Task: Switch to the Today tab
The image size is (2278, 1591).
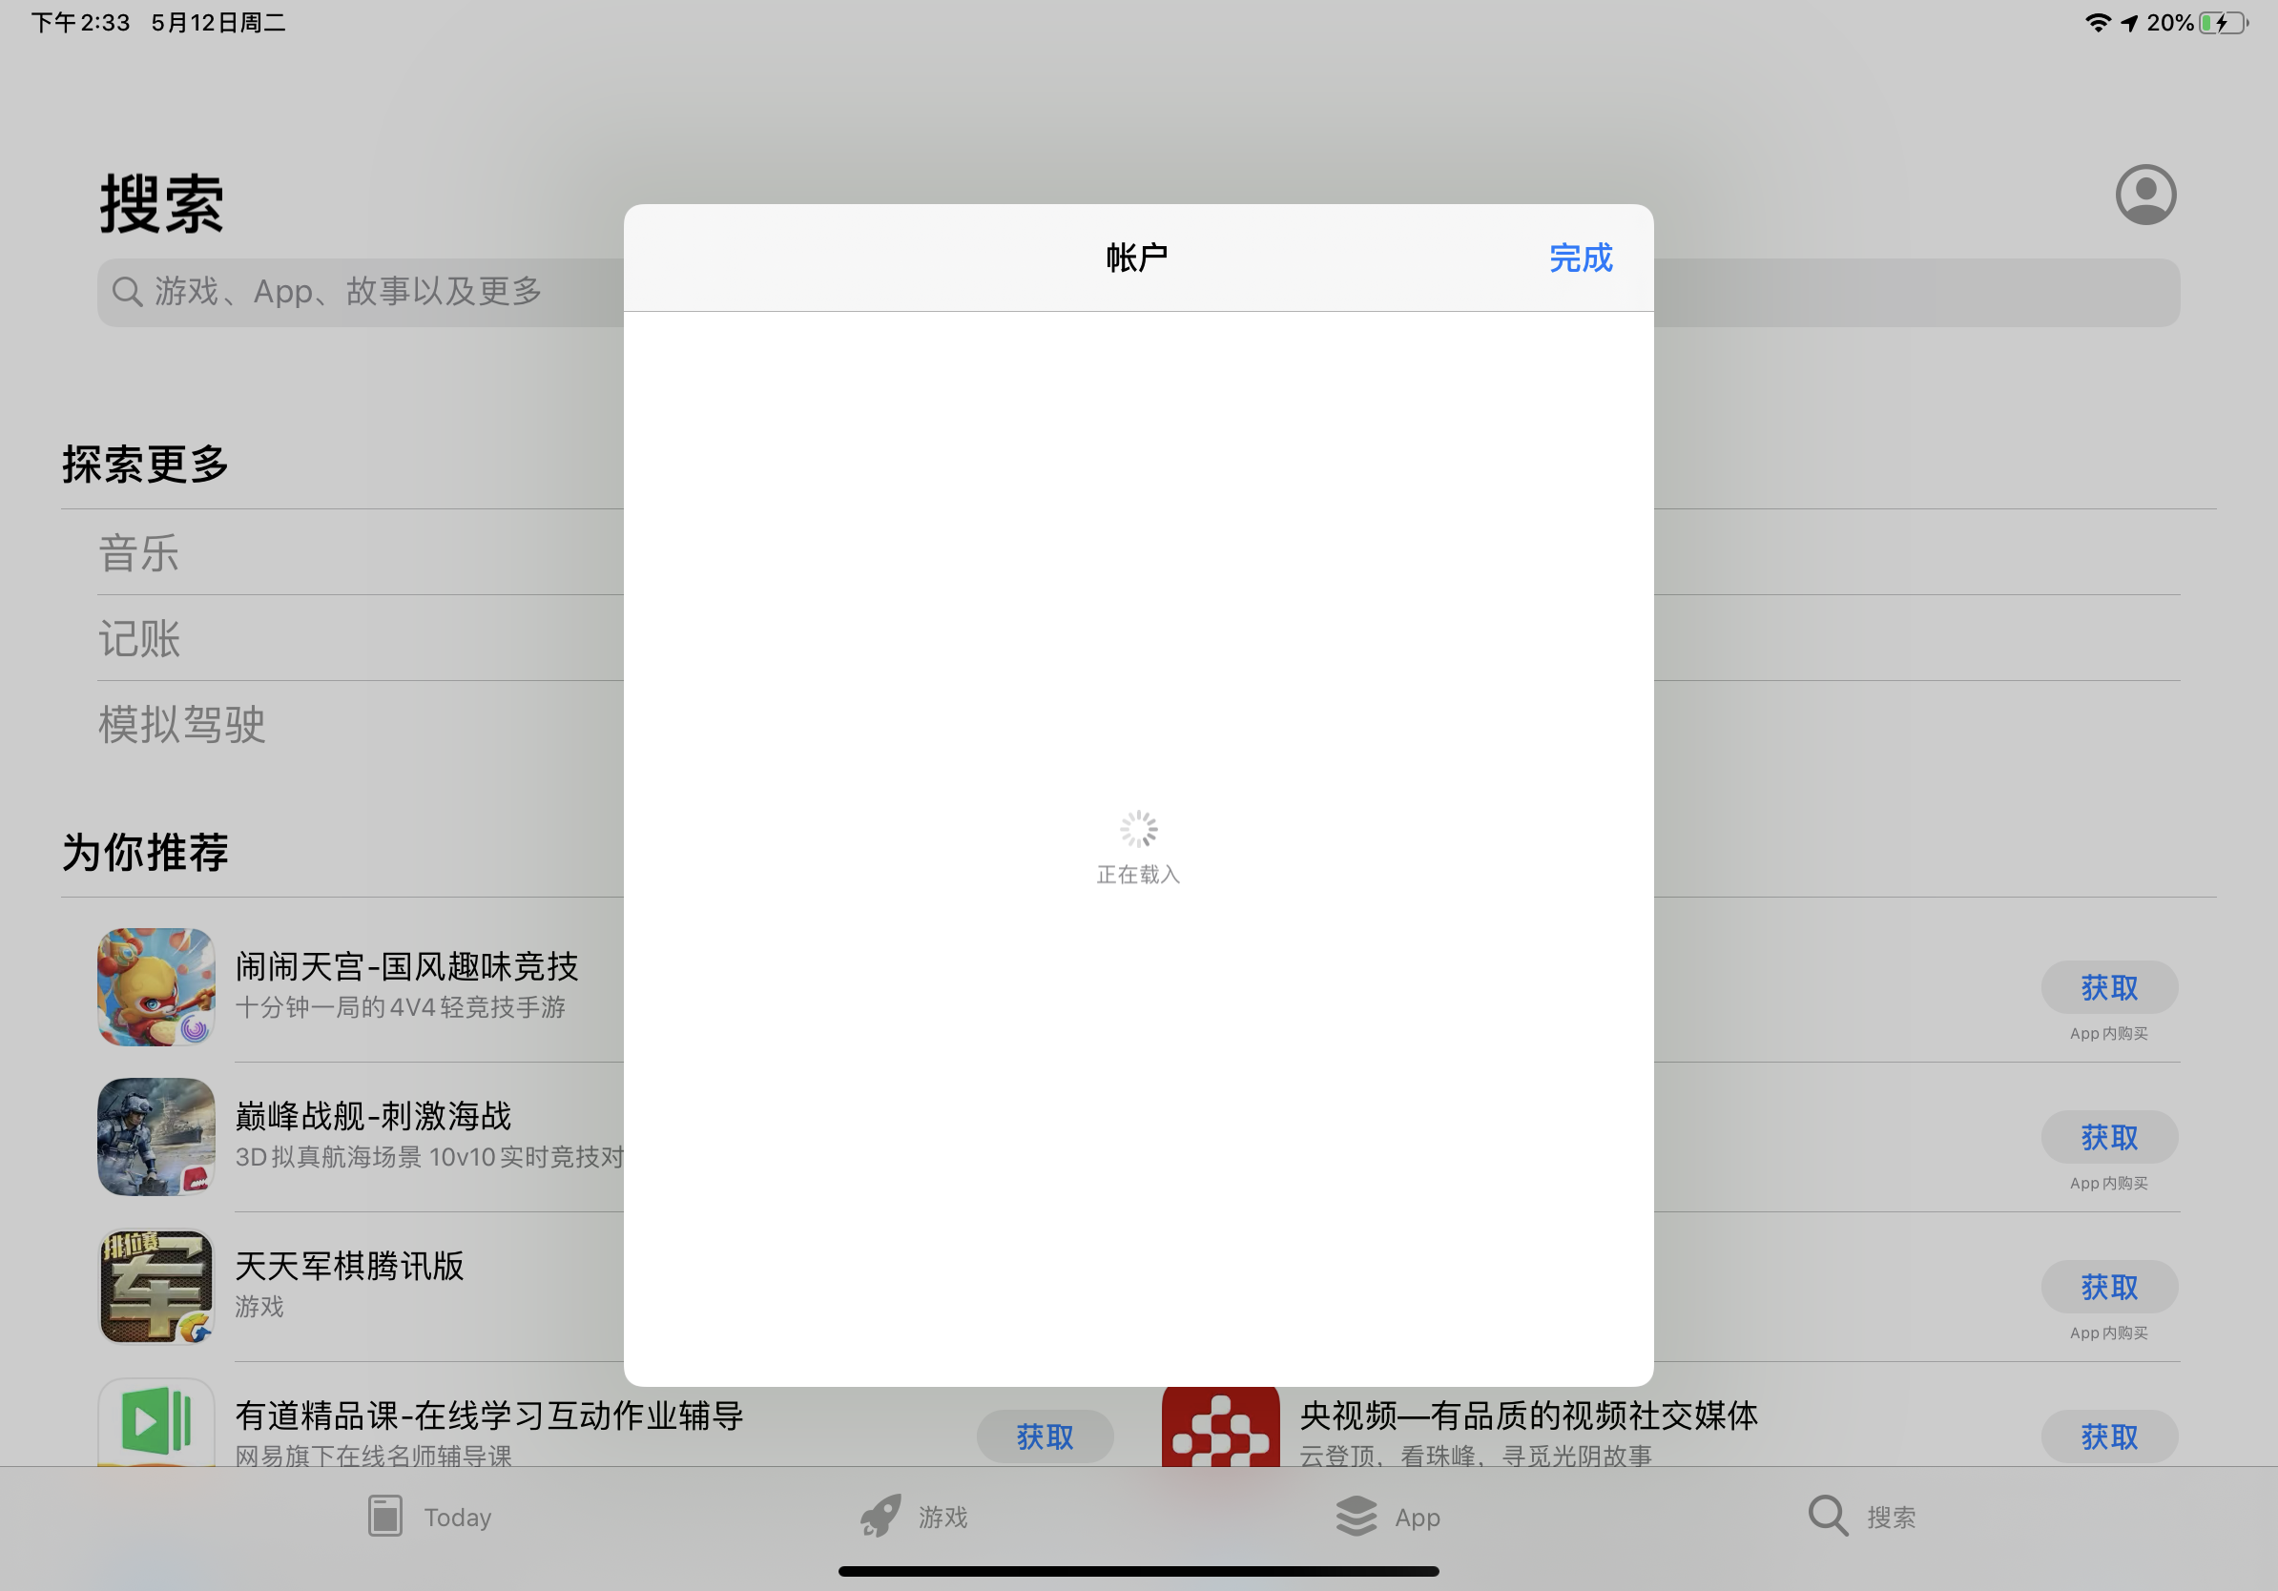Action: coord(428,1516)
